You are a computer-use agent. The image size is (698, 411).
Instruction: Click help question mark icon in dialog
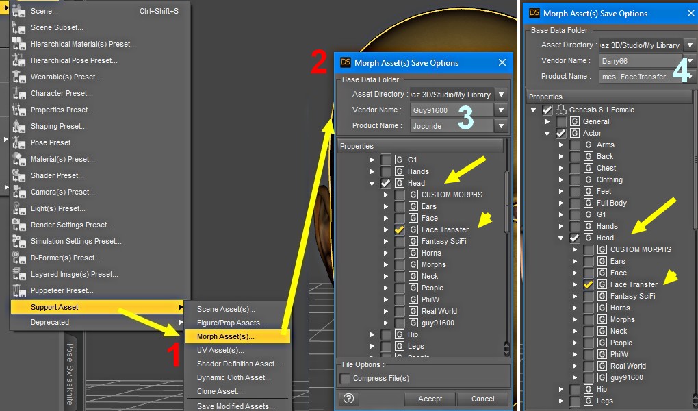[x=348, y=399]
